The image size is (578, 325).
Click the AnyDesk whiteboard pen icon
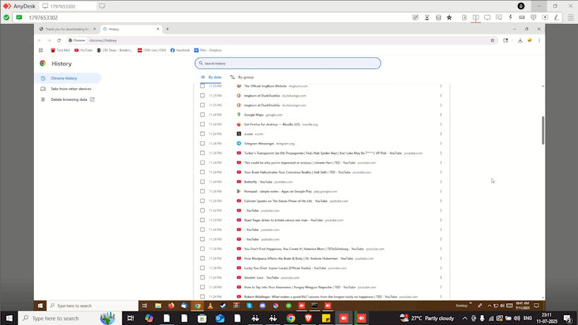coord(557,18)
